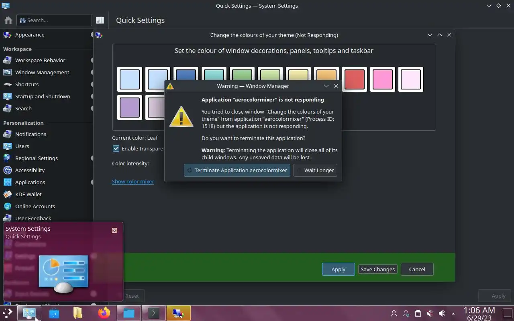
Task: Open Notifications settings
Action: (31, 134)
